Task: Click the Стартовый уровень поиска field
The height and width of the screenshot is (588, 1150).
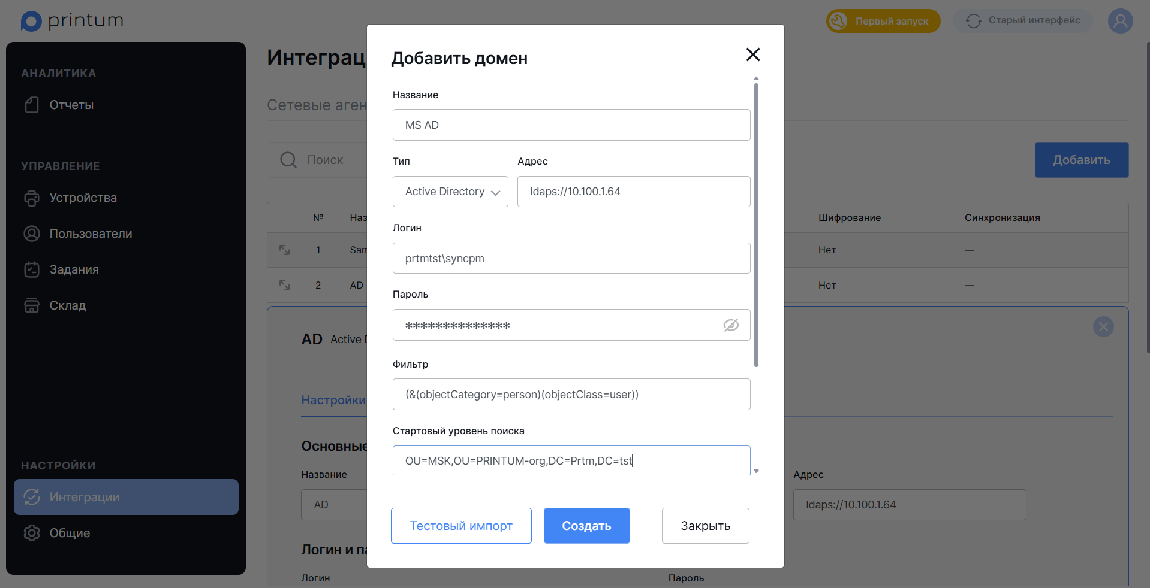Action: pyautogui.click(x=571, y=460)
